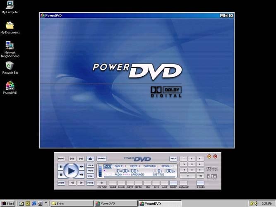Viewport: 276px width, 207px height.
Task: Click the HELP button
Action: (173, 159)
